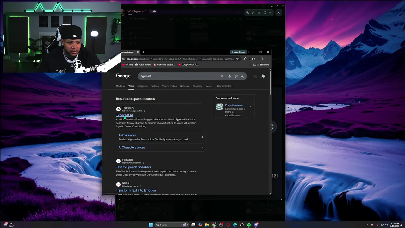This screenshot has height=228, width=405.
Task: Start voice search with microphone icon
Action: pyautogui.click(x=230, y=76)
